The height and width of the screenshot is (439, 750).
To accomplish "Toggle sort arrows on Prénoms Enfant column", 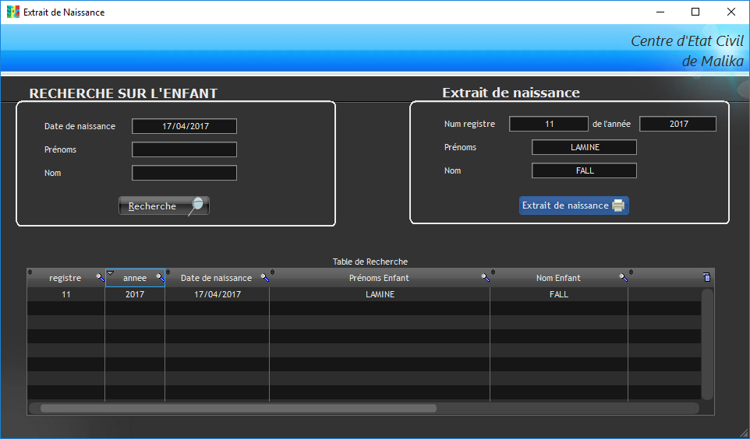I will click(273, 272).
